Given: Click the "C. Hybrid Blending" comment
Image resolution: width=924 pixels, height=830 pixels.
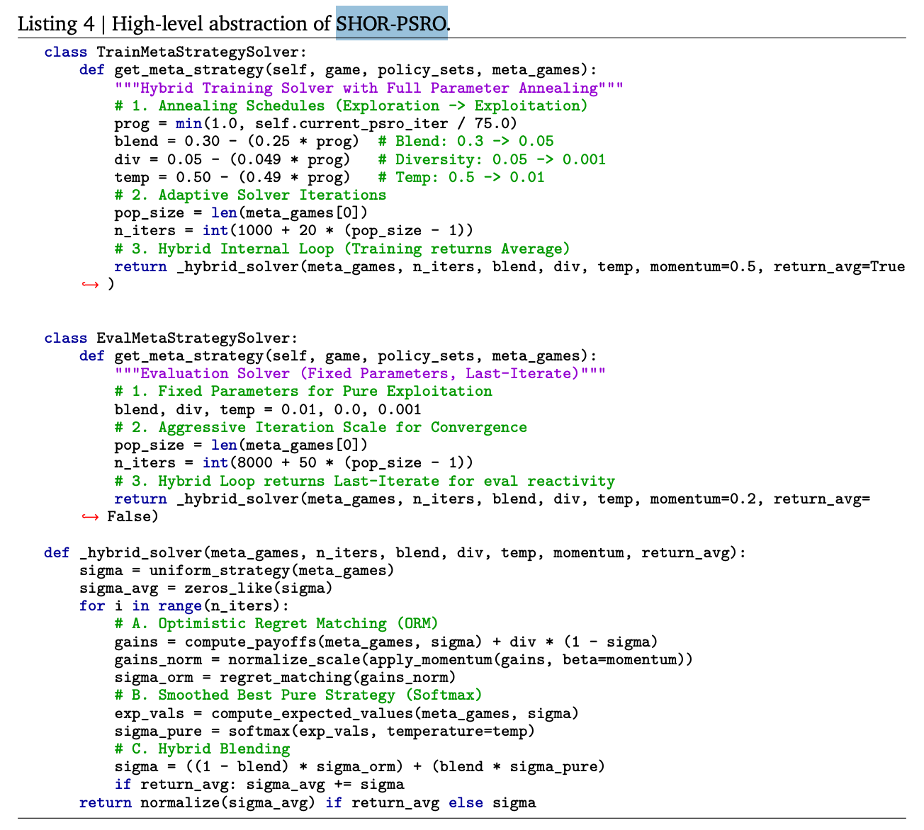Looking at the screenshot, I should [x=202, y=749].
